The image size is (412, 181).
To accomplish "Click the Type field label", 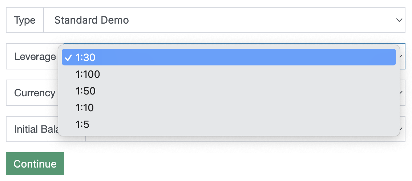I will [25, 20].
